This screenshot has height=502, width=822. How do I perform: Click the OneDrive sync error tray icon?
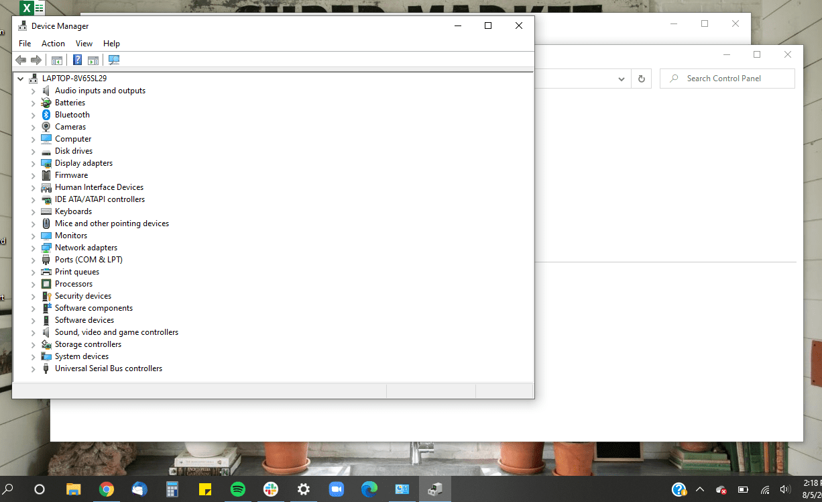[x=721, y=491]
